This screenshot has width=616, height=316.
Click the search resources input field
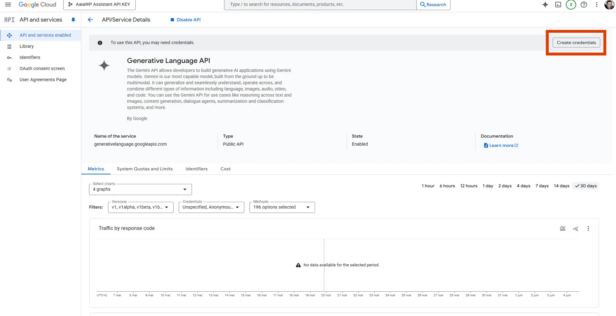click(320, 4)
